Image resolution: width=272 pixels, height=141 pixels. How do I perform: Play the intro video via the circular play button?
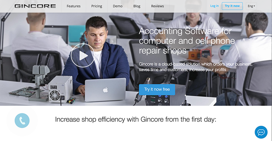click(83, 56)
